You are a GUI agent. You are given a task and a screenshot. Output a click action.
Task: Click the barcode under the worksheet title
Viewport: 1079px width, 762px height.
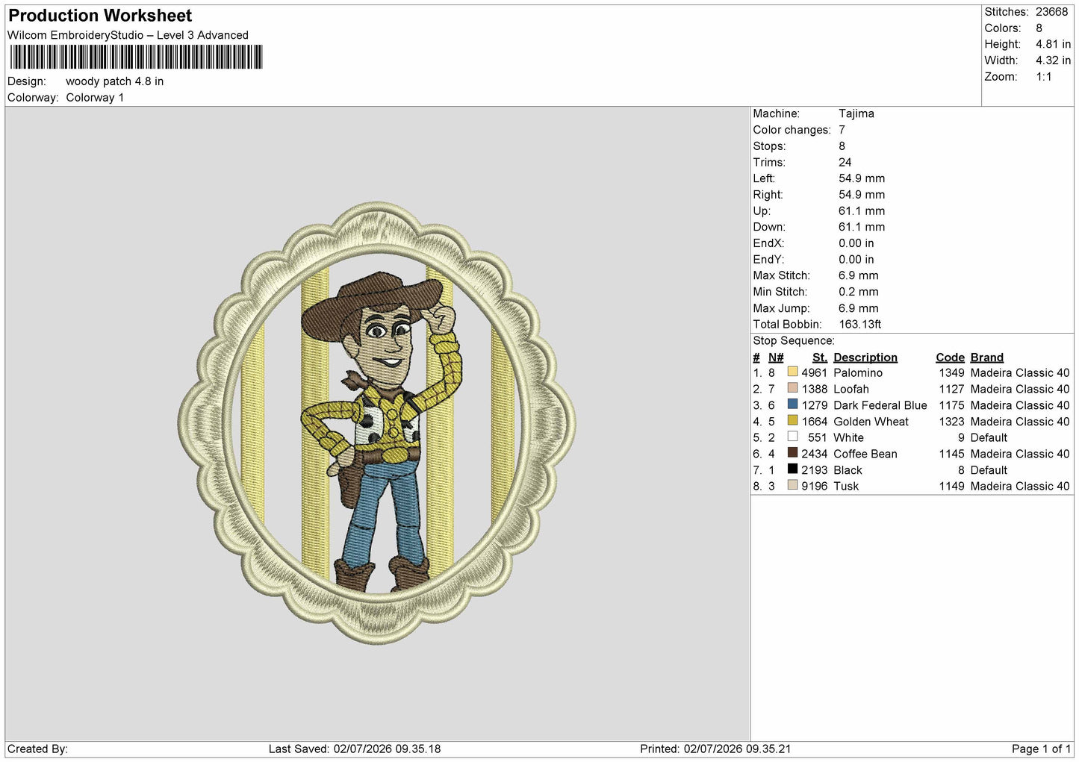(x=136, y=57)
